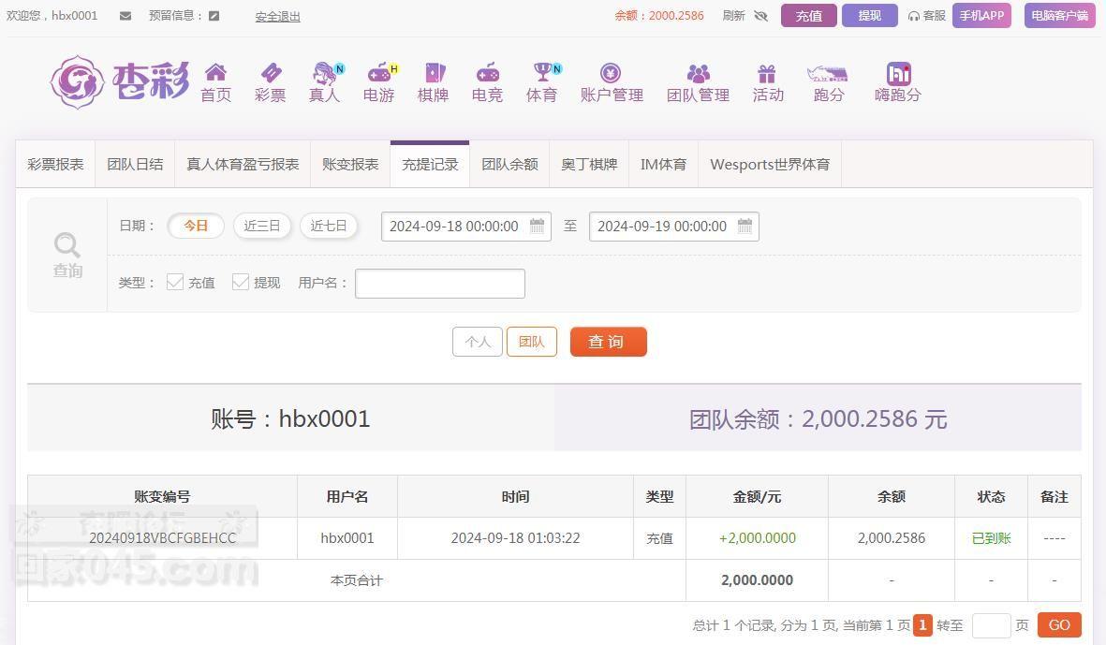1106x645 pixels.
Task: Open the 电竞 gamepad icon
Action: (487, 73)
